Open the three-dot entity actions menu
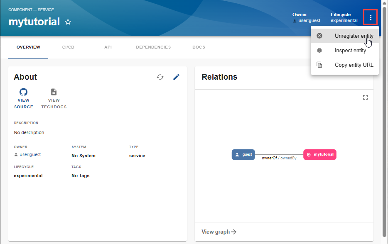 370,17
